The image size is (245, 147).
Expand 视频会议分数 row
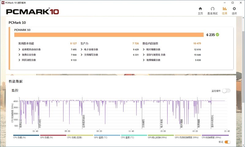(20, 55)
